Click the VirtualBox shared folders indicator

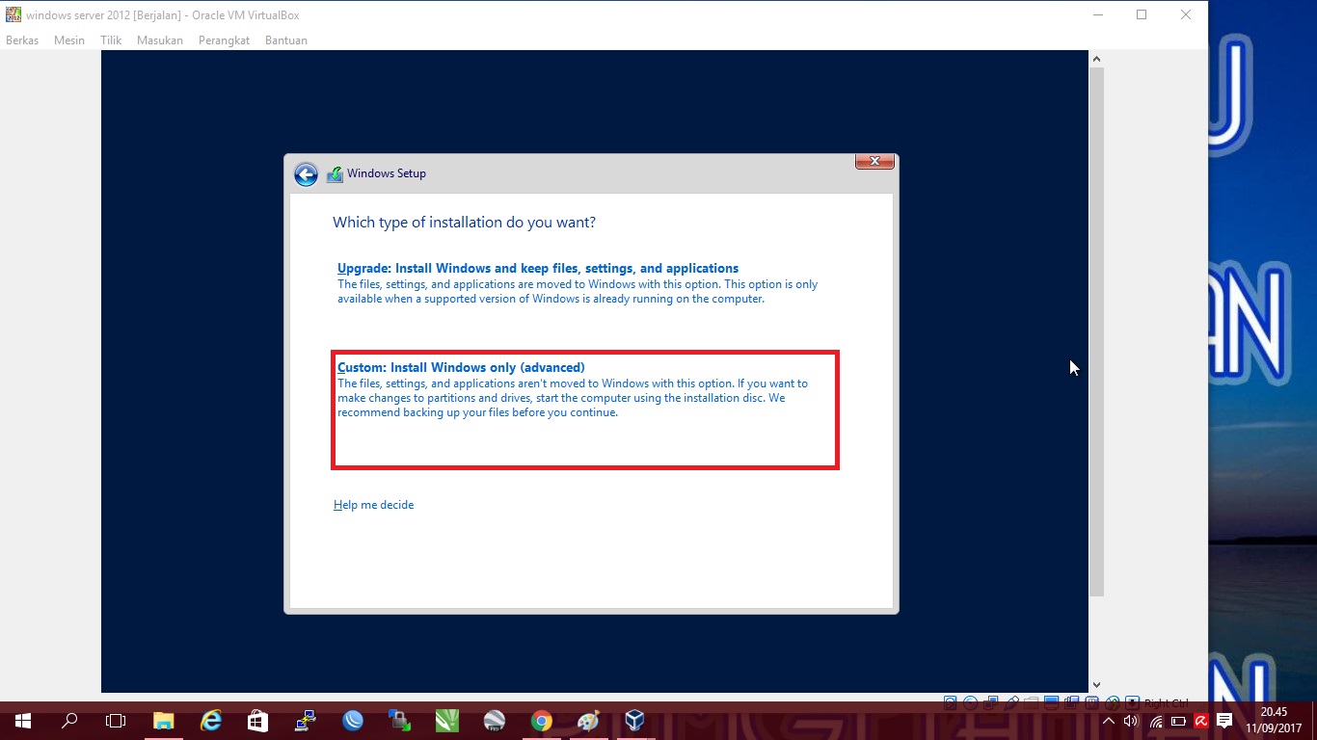[1031, 702]
